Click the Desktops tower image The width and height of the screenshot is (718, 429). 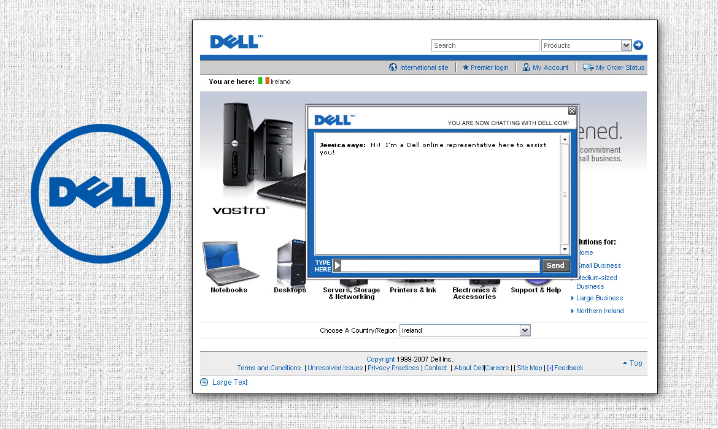291,263
